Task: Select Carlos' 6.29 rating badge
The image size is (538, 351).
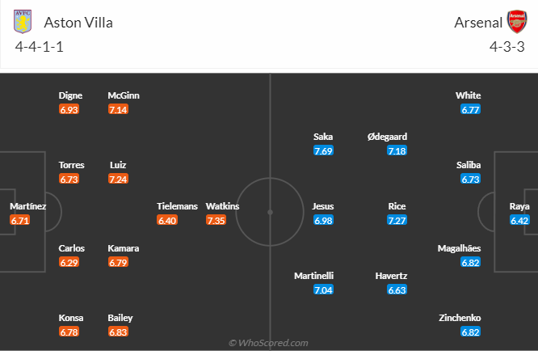Action: (69, 262)
